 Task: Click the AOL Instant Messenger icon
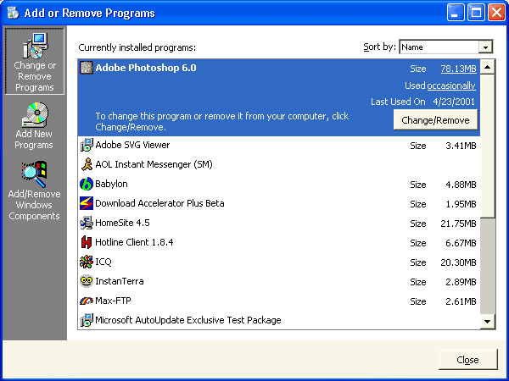tap(86, 164)
